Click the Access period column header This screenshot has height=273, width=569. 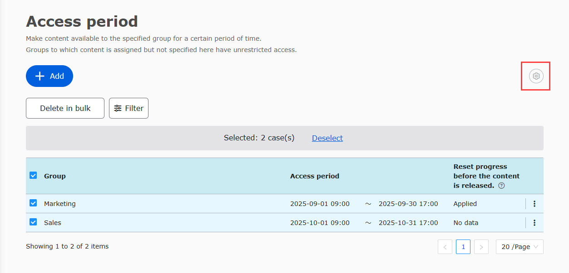pos(314,176)
